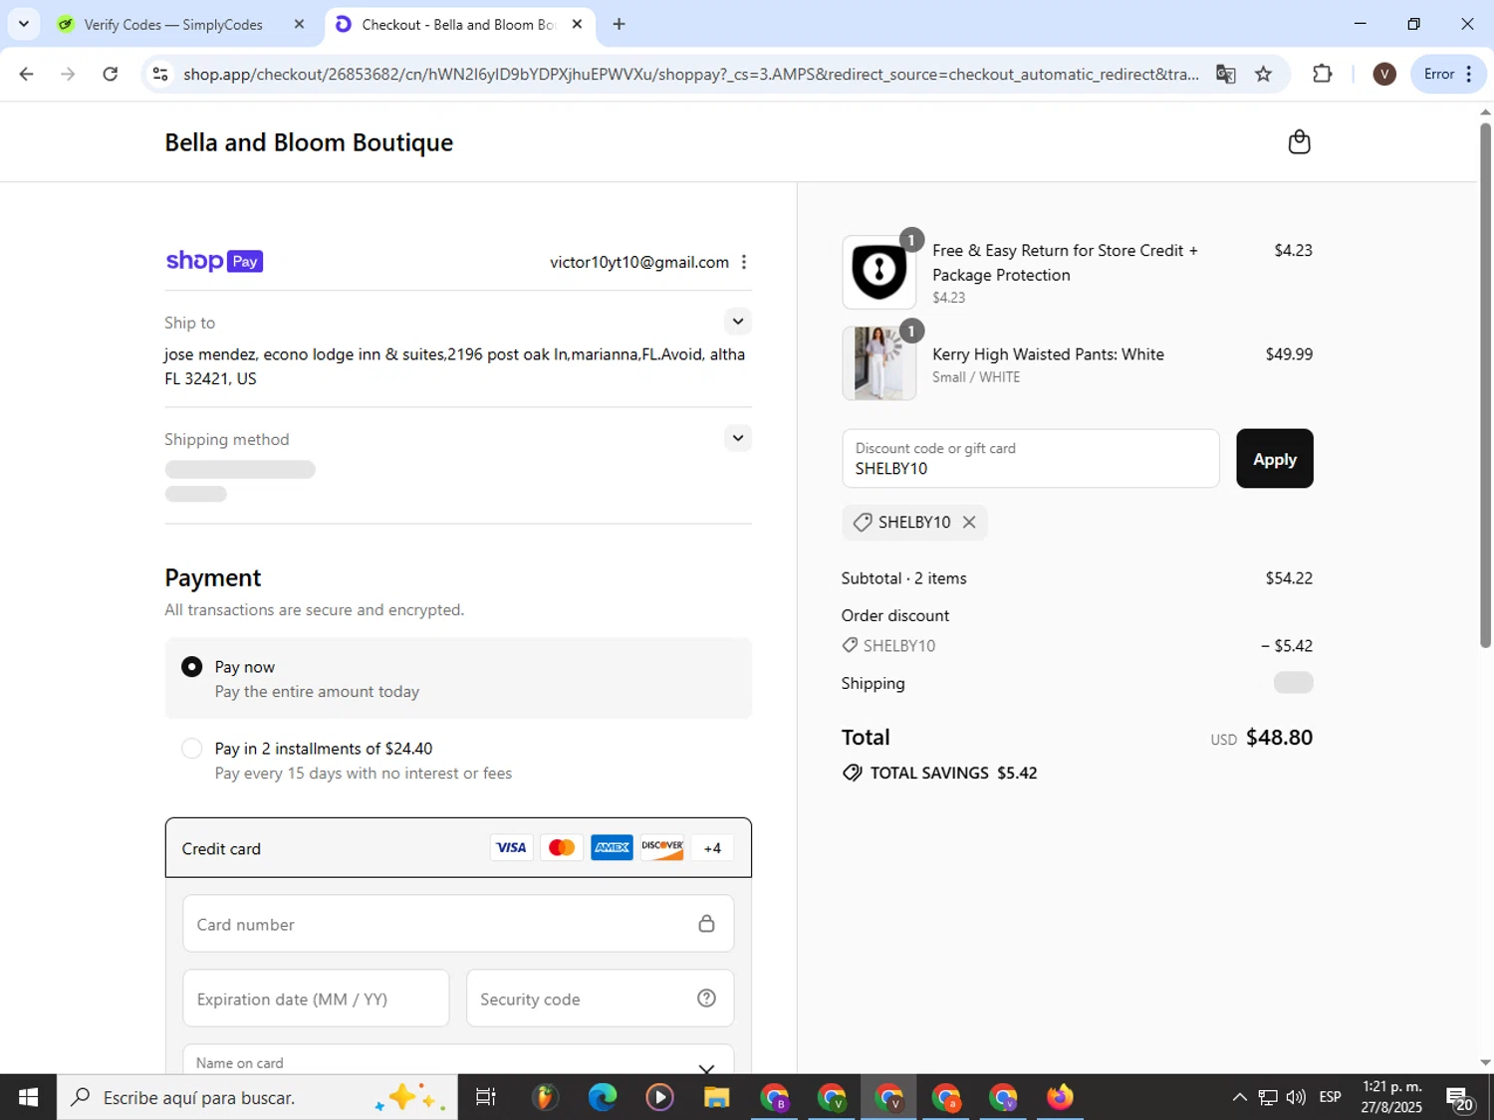The height and width of the screenshot is (1120, 1494).
Task: Launch Microsoft Edge from the taskbar
Action: pos(602,1097)
